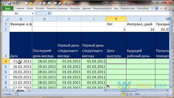Click the font color red A icon

(73, 3)
